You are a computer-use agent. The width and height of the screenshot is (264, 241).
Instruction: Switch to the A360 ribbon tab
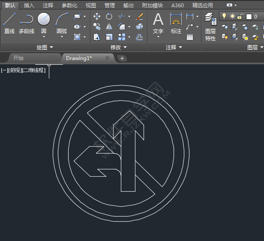(177, 6)
